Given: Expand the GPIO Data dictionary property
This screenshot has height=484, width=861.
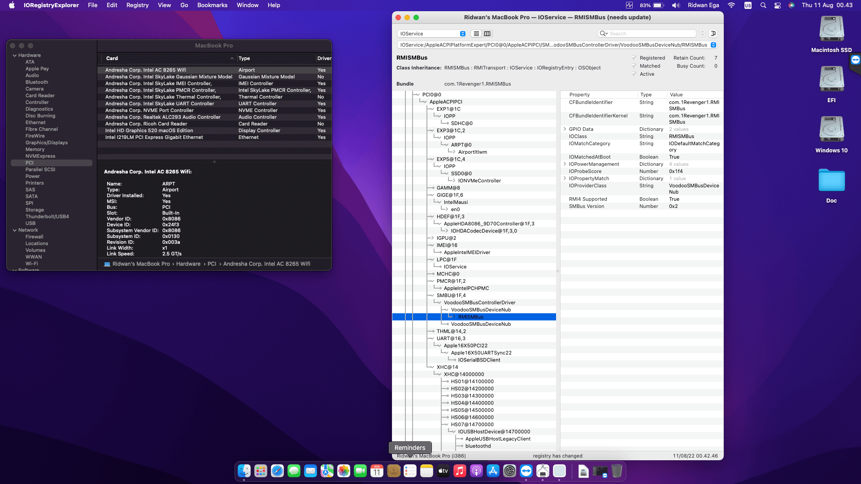Looking at the screenshot, I should (x=565, y=129).
